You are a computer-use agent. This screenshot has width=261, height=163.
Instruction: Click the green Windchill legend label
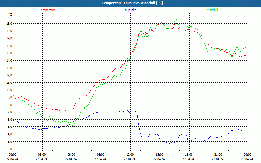tap(212, 10)
